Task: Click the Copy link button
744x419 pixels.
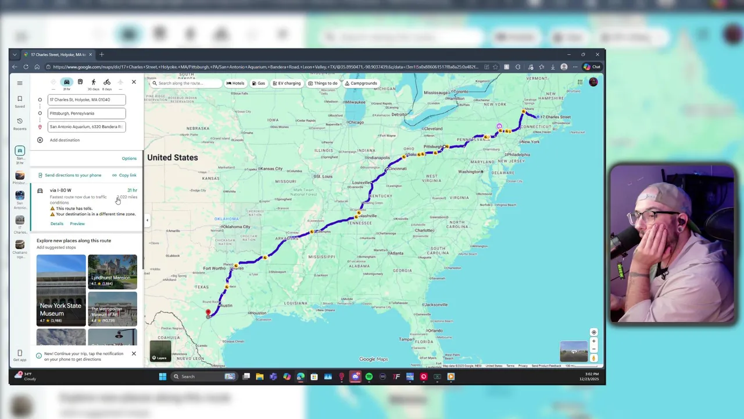Action: click(x=124, y=175)
